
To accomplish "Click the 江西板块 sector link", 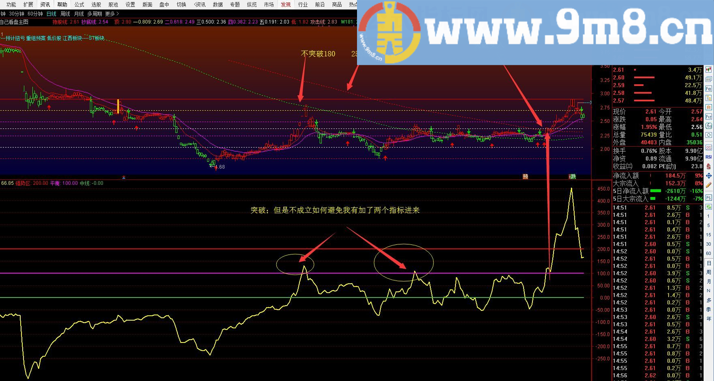I will click(72, 38).
